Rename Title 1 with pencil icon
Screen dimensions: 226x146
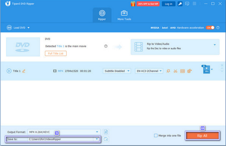pos(24,71)
